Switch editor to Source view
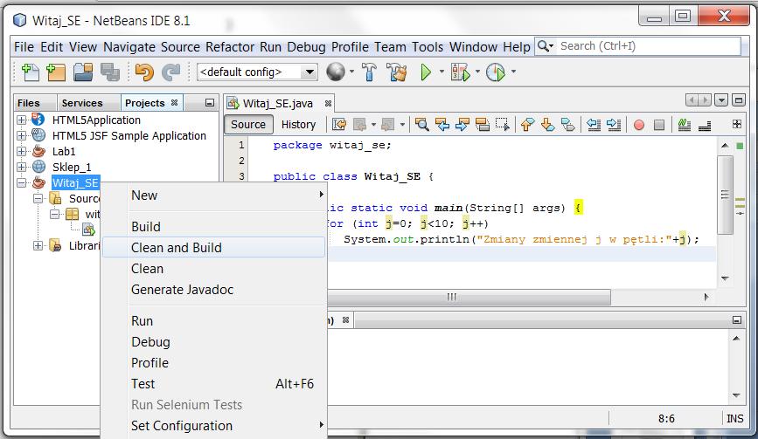This screenshot has width=758, height=439. tap(248, 125)
